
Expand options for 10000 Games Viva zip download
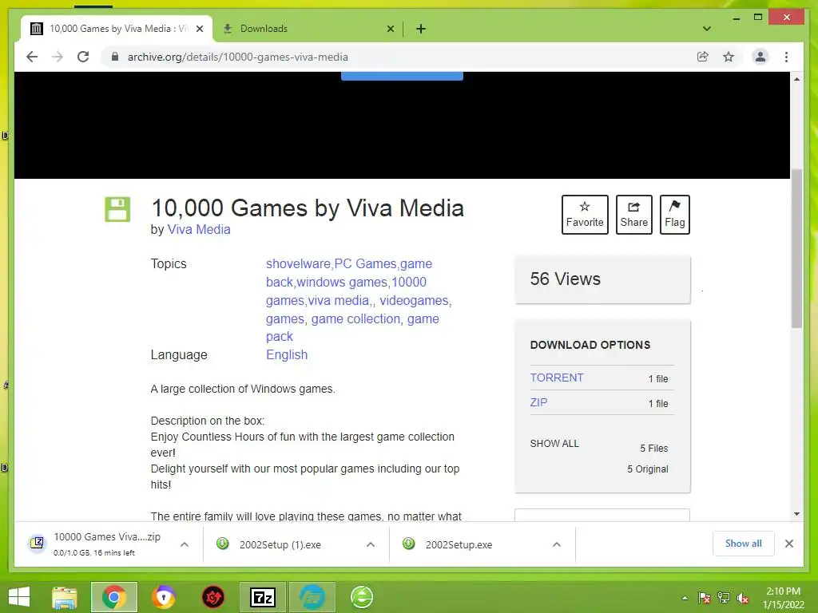pos(185,544)
